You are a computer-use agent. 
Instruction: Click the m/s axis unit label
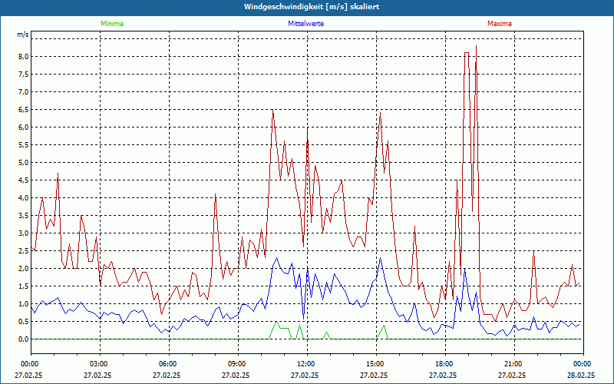coord(23,35)
